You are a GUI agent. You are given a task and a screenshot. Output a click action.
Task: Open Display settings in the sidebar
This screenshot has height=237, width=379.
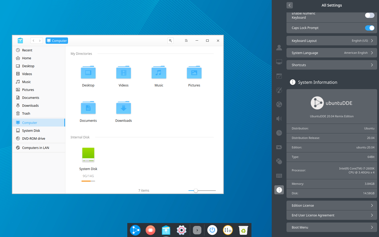pyautogui.click(x=279, y=62)
